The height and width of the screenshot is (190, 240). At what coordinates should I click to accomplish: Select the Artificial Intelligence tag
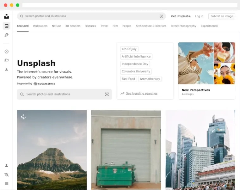click(136, 57)
